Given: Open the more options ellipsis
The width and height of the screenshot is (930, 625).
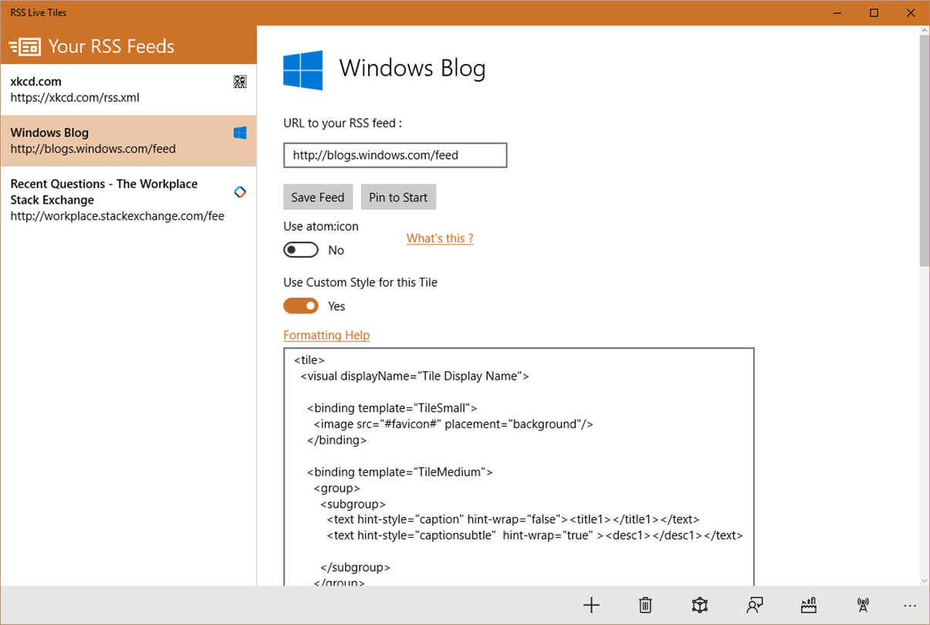Looking at the screenshot, I should point(910,606).
